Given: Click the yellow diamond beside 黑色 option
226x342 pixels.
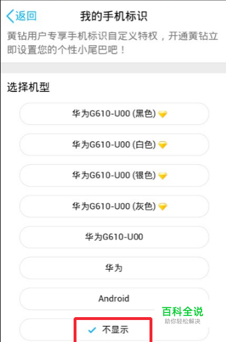Looking at the screenshot, I should [x=163, y=114].
